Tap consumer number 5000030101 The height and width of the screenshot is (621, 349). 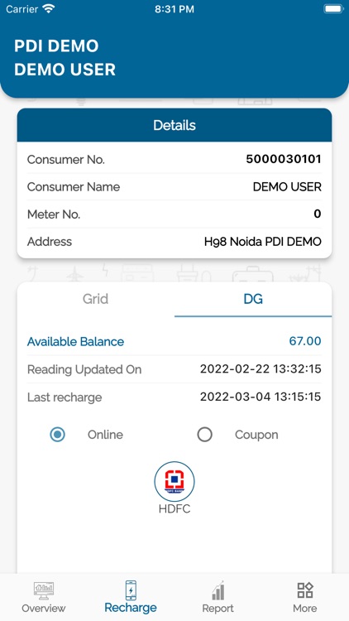coord(284,159)
